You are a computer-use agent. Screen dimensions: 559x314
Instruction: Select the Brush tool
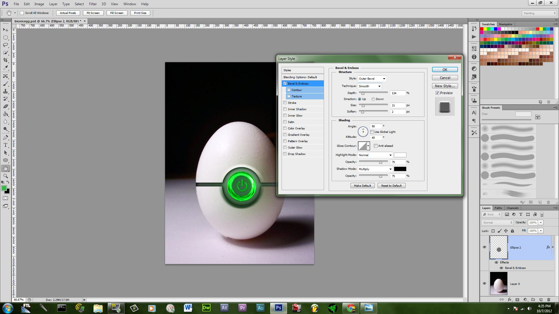5,83
